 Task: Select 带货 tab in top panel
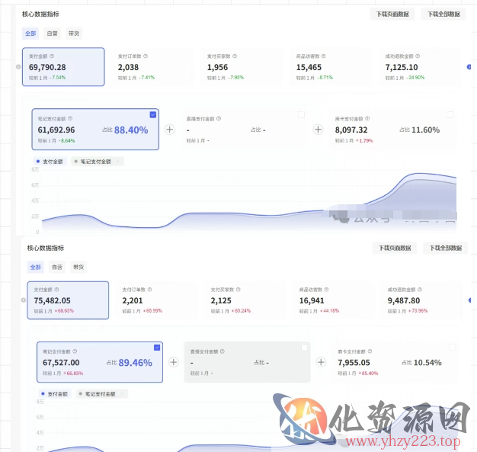click(x=74, y=34)
